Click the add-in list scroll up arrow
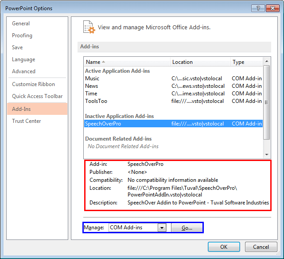 [x=267, y=61]
